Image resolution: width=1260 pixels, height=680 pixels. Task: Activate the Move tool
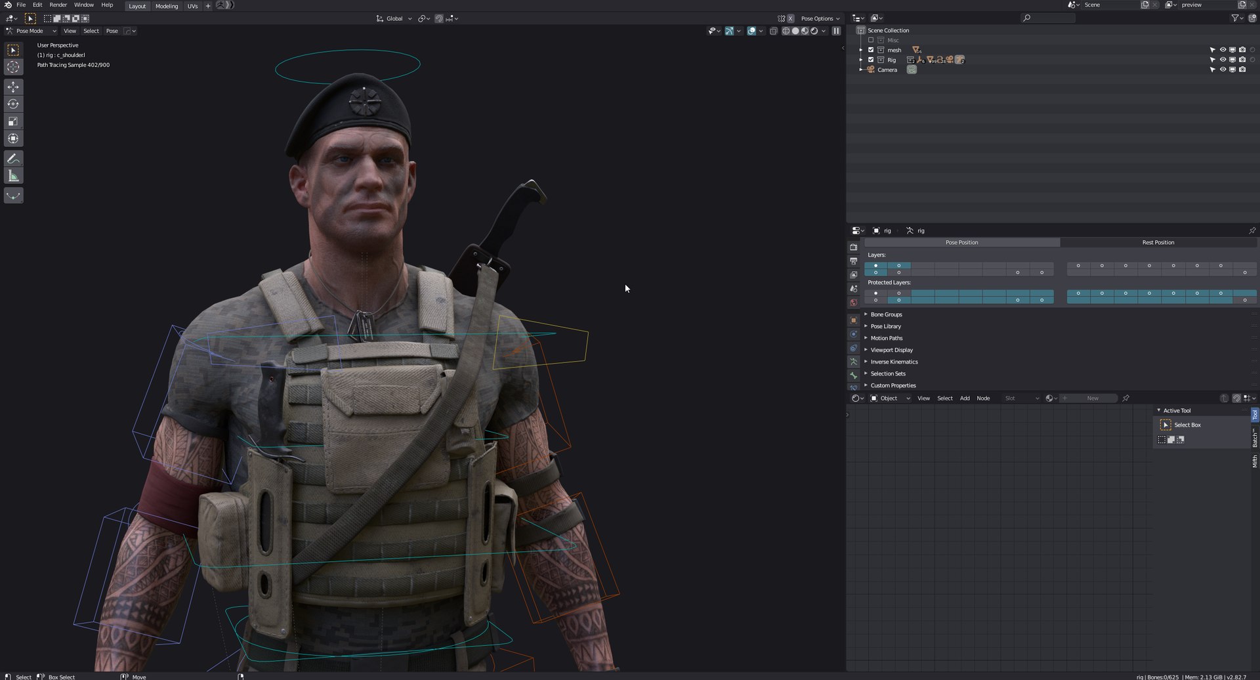[13, 87]
